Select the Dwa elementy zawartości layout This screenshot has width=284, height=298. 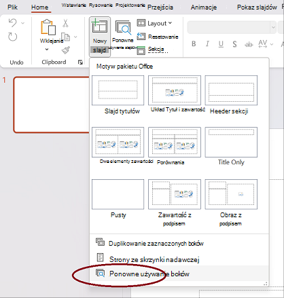[x=118, y=142]
